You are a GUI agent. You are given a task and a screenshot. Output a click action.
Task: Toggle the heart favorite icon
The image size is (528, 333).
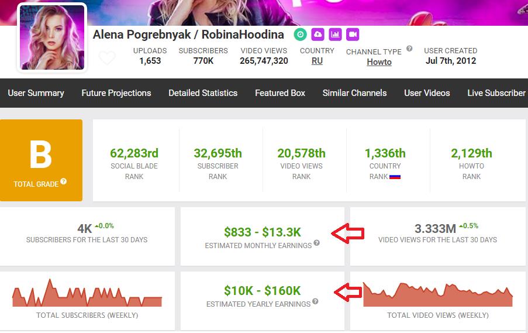click(x=107, y=57)
